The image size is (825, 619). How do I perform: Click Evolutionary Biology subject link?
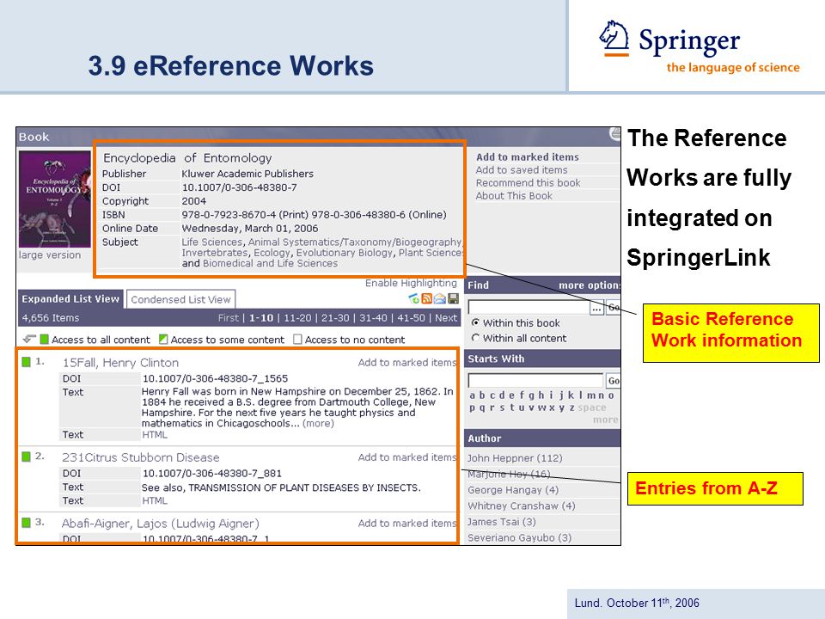point(345,253)
